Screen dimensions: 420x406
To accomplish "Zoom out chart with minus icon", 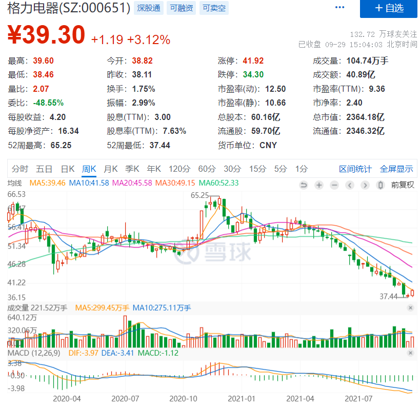I will (x=334, y=185).
